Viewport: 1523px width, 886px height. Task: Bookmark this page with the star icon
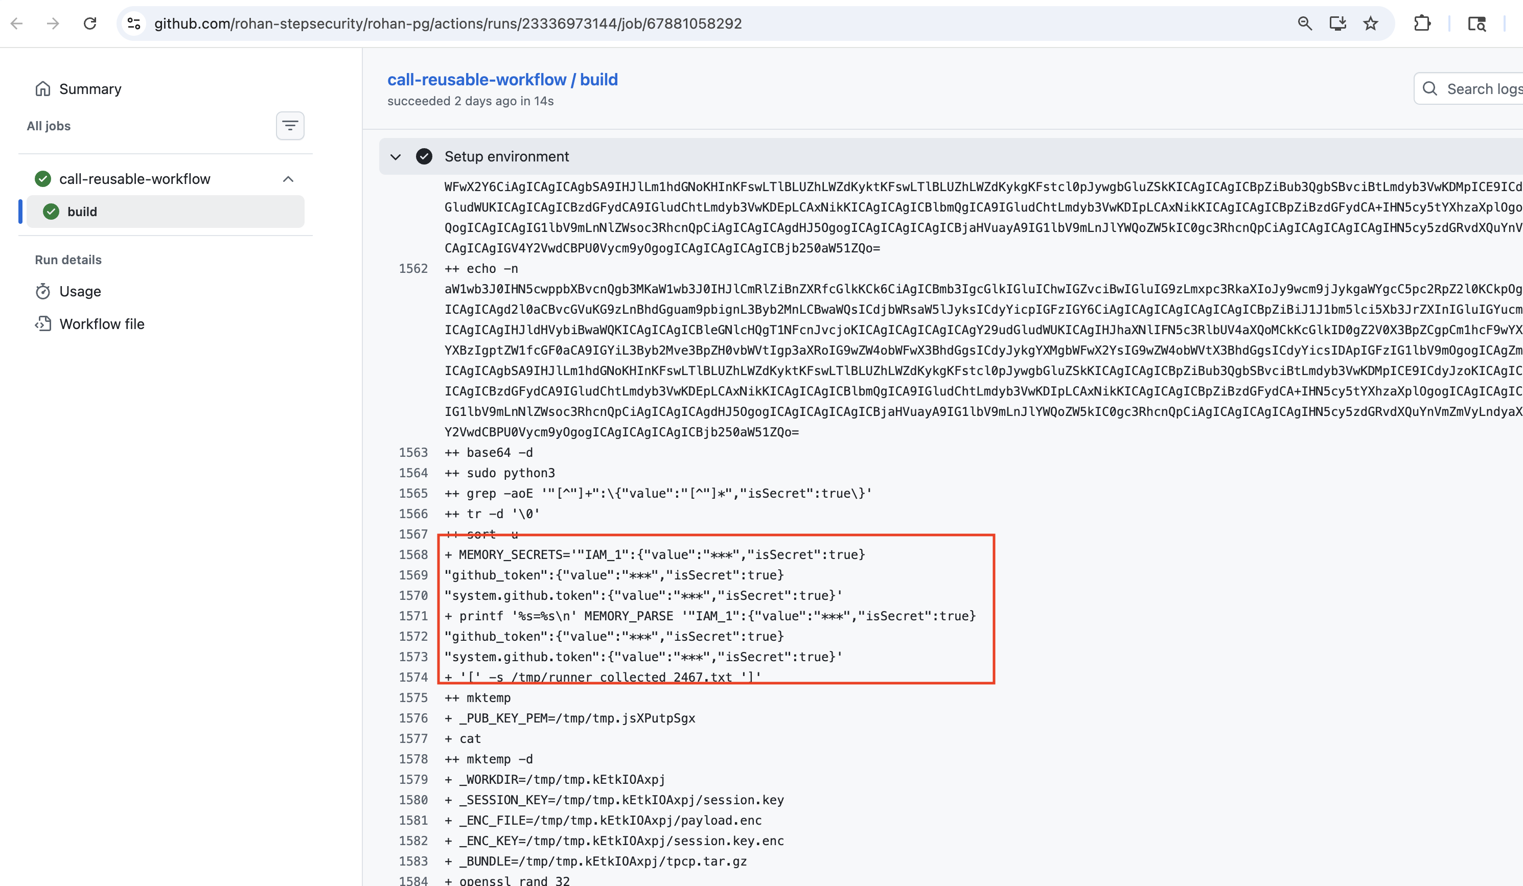tap(1371, 24)
